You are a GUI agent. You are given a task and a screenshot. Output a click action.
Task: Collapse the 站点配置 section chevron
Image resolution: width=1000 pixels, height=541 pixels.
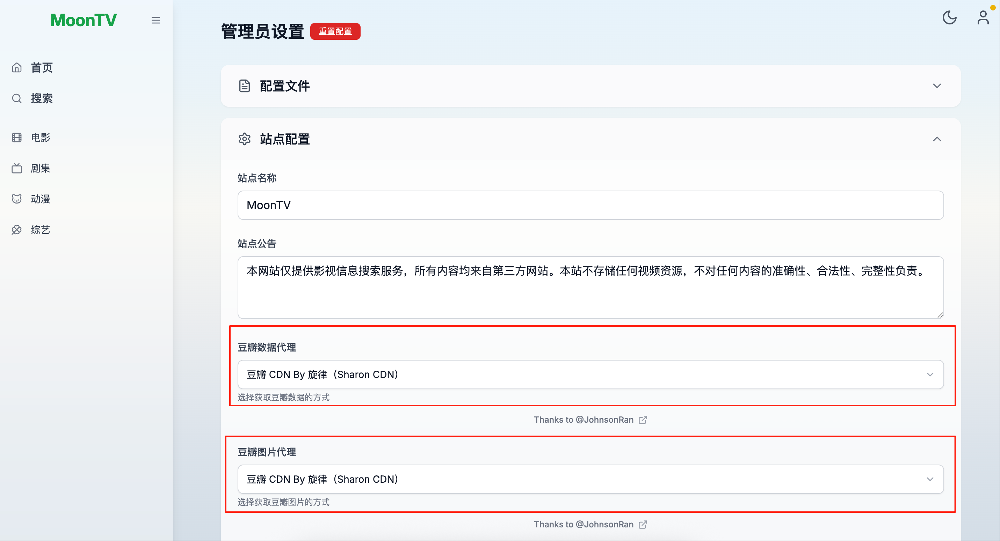pos(937,139)
